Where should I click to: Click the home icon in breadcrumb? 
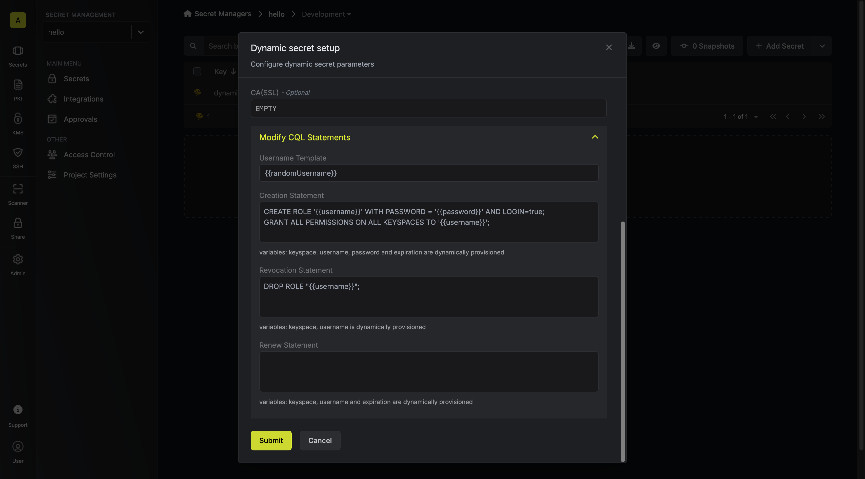click(187, 14)
